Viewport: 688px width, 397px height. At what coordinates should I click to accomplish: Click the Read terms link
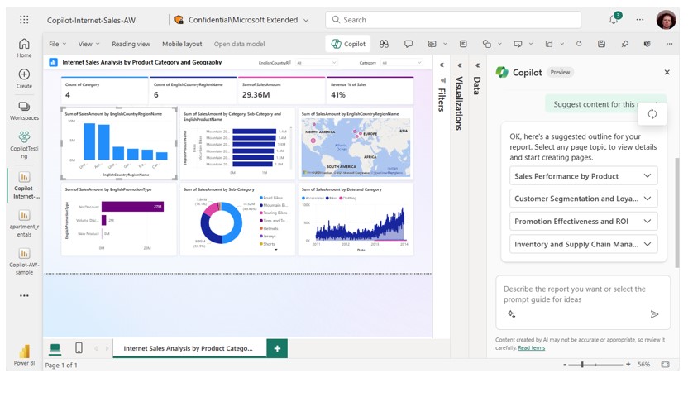point(531,348)
